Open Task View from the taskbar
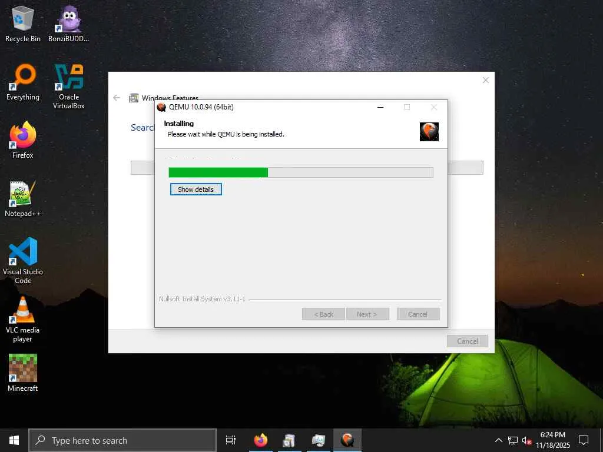Image resolution: width=603 pixels, height=452 pixels. pyautogui.click(x=231, y=440)
